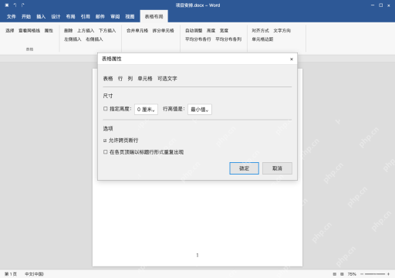Switch to 列 tab in dialog

click(130, 79)
